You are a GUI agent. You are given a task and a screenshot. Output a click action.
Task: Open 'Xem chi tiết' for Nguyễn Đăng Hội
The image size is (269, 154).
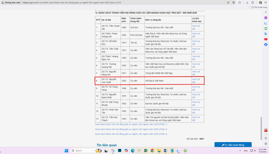(196, 73)
